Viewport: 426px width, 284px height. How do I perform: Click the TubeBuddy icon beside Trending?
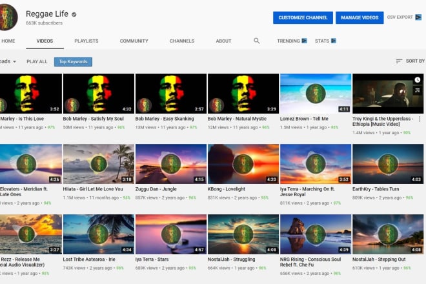305,41
